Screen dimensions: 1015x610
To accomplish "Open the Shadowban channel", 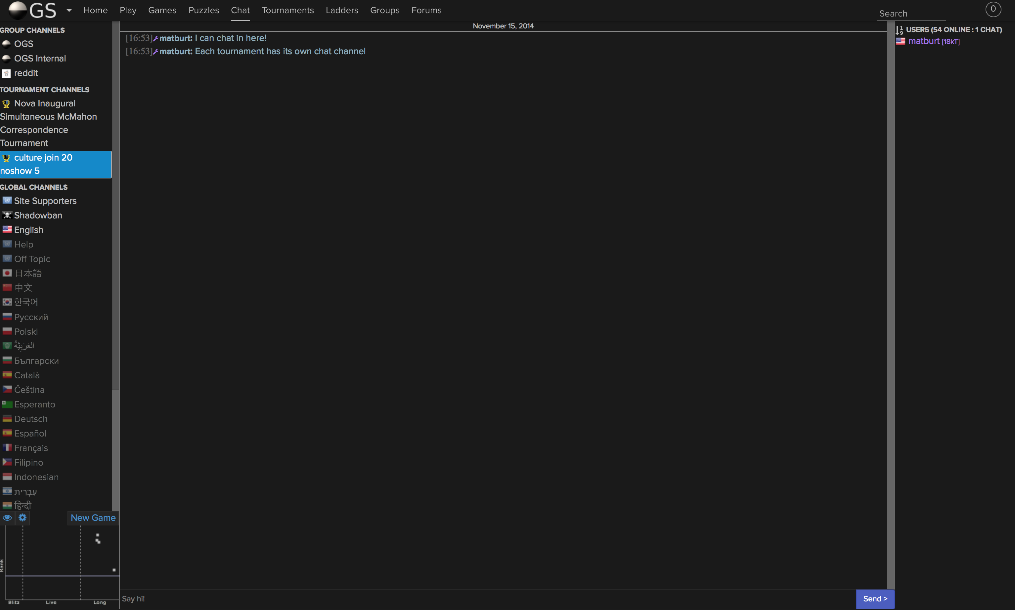I will coord(38,215).
